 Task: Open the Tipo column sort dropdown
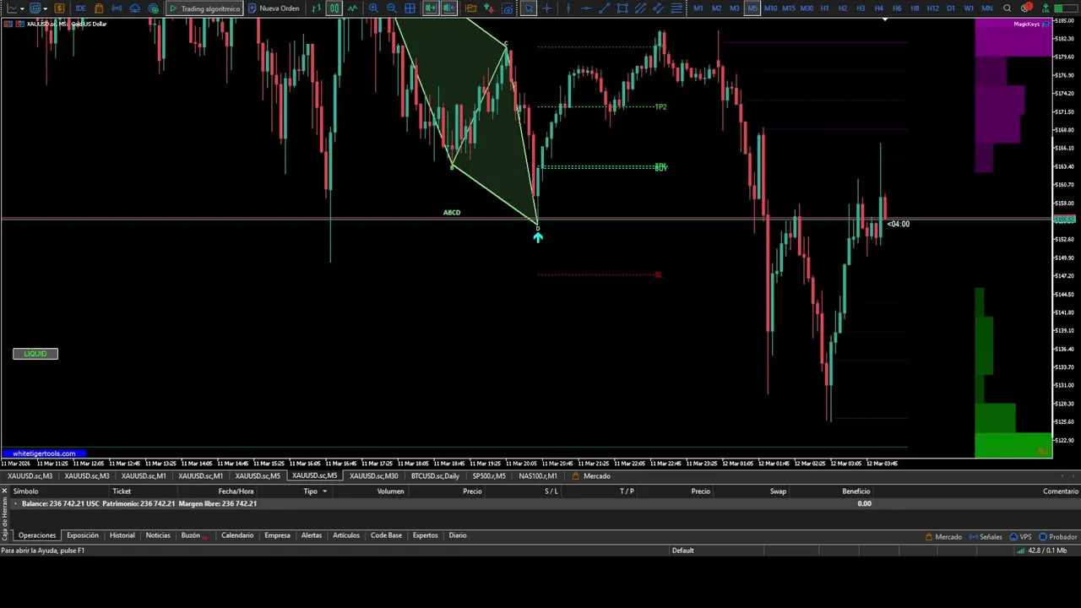pyautogui.click(x=324, y=491)
